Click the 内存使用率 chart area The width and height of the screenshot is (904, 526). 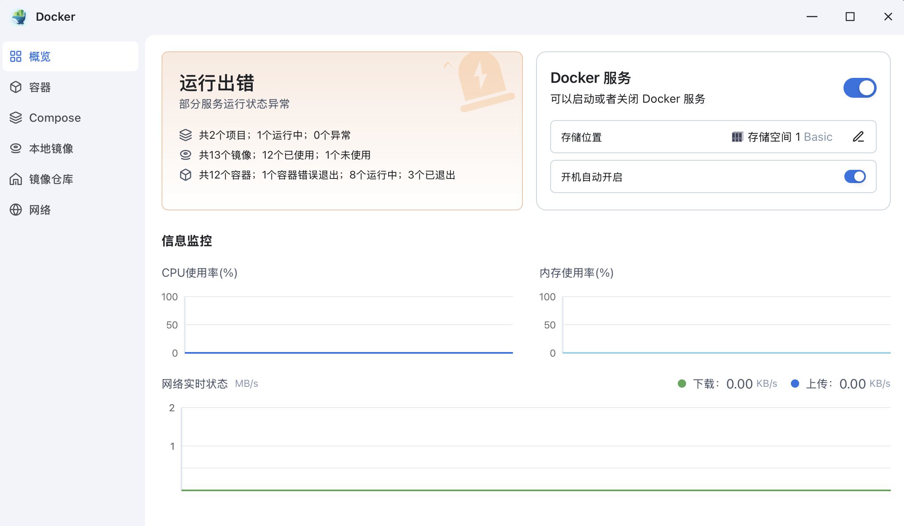(725, 325)
